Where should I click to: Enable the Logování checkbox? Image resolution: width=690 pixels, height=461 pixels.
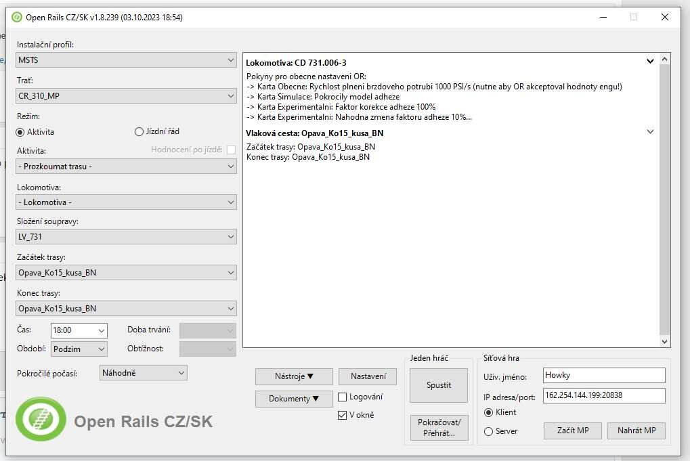click(x=343, y=397)
